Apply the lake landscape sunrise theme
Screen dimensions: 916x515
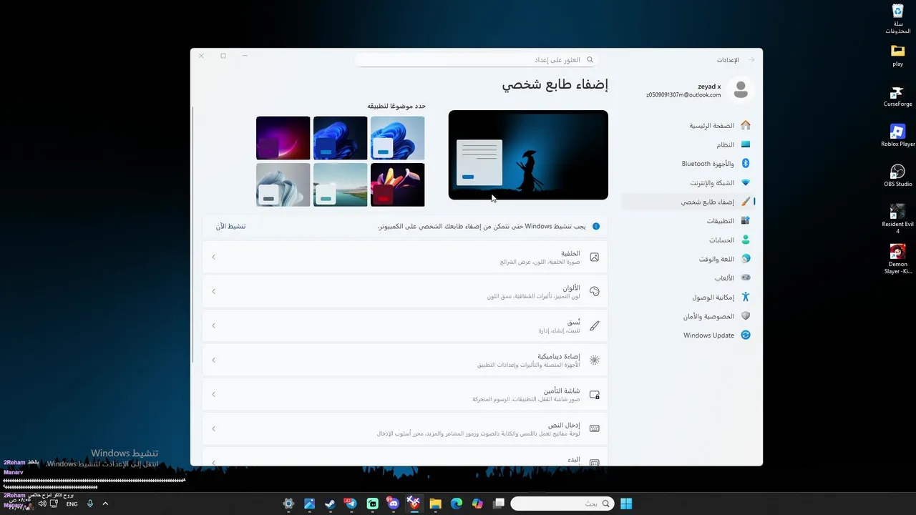(x=341, y=185)
